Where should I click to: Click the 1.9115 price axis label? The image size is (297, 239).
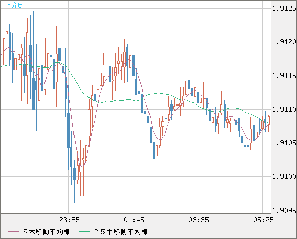pyautogui.click(x=284, y=76)
